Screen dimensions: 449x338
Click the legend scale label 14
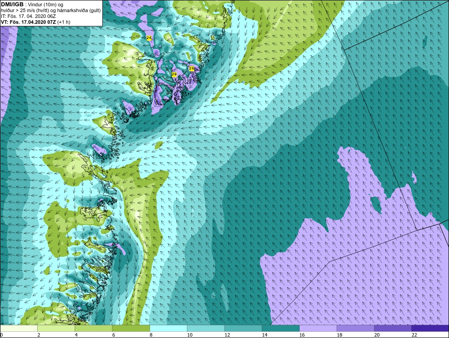point(264,335)
